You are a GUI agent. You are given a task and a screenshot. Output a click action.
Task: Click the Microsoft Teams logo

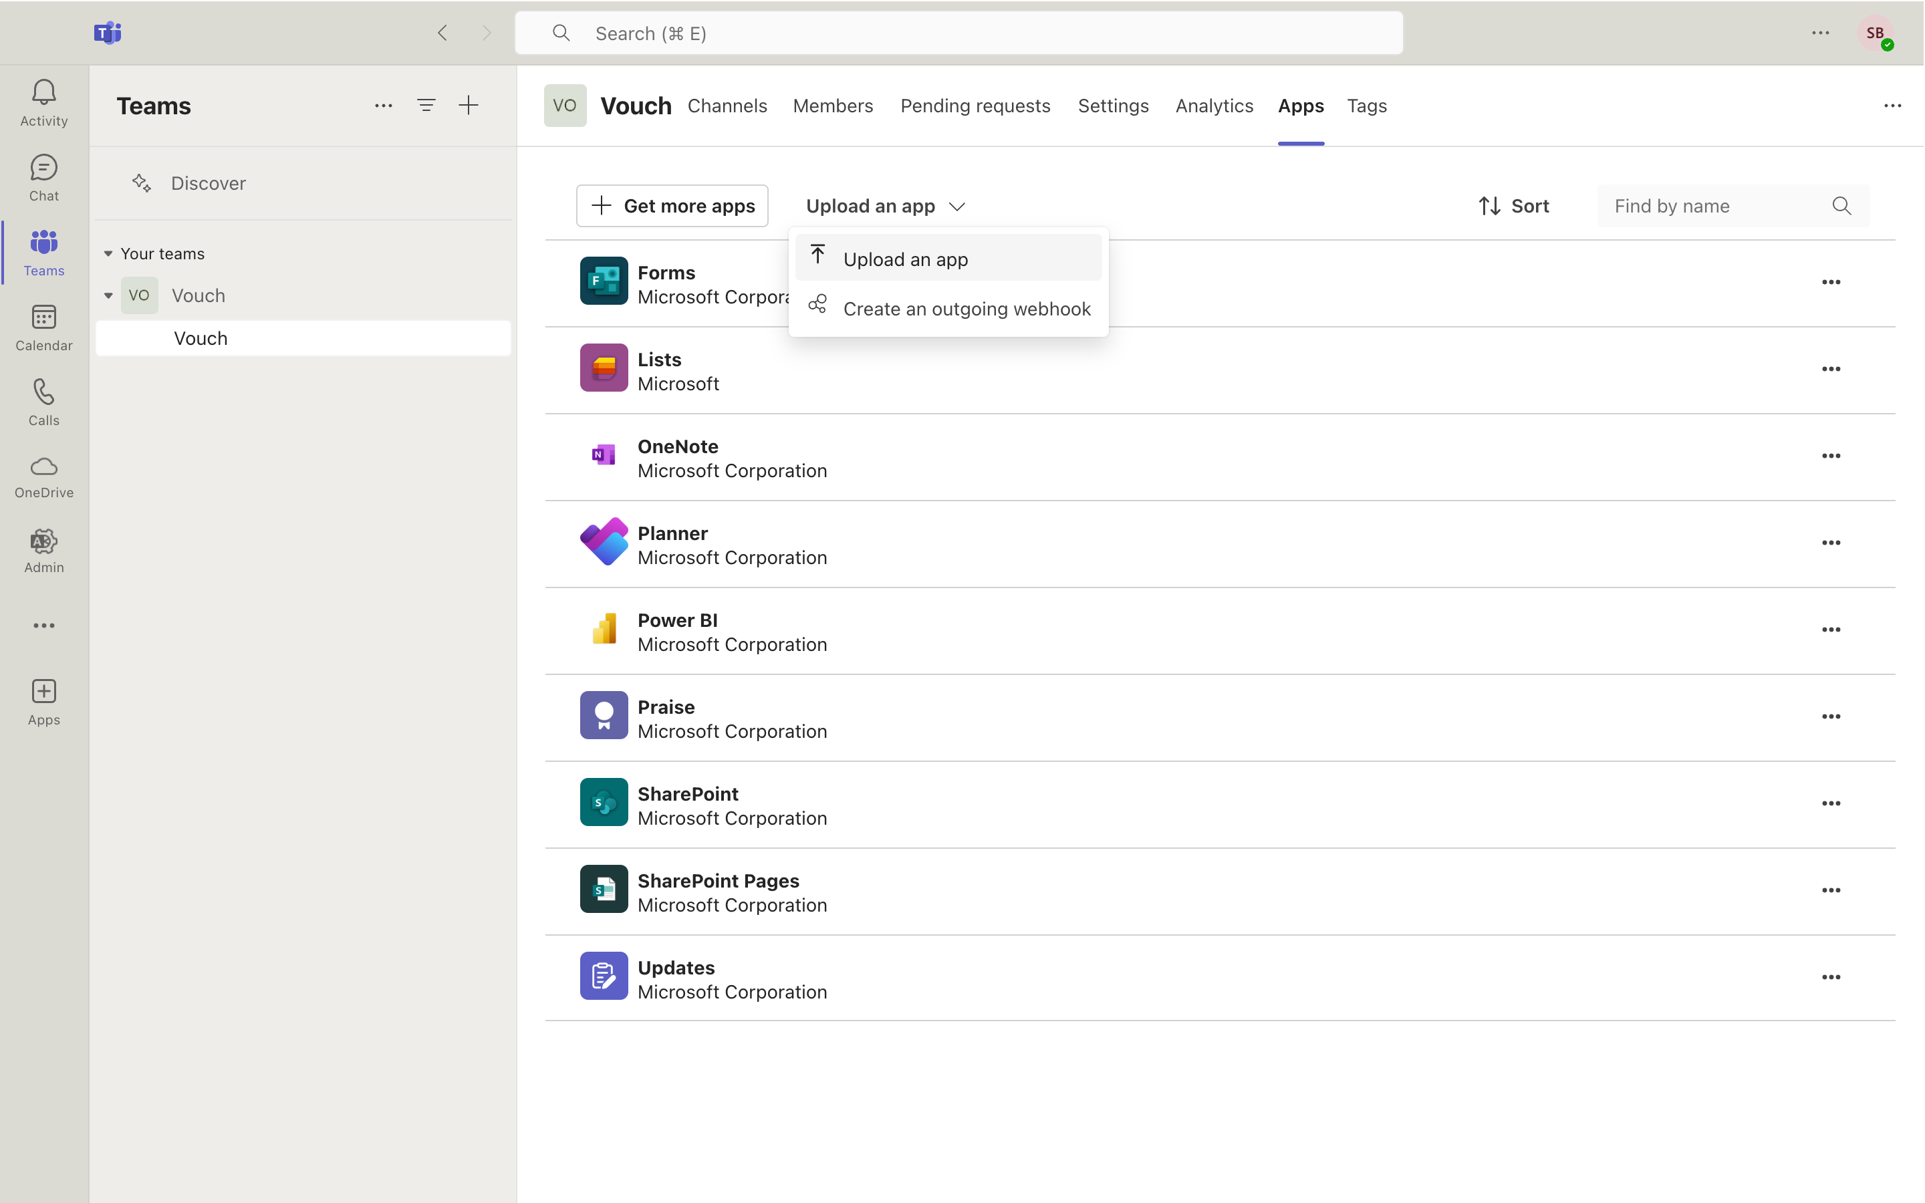click(x=108, y=33)
